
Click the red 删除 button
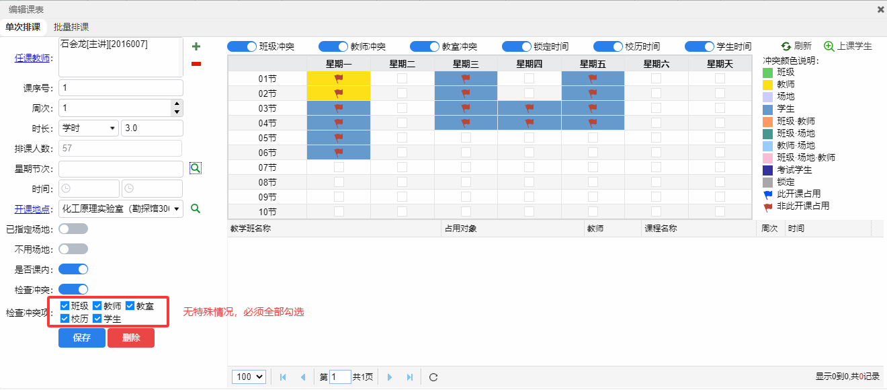pyautogui.click(x=131, y=338)
